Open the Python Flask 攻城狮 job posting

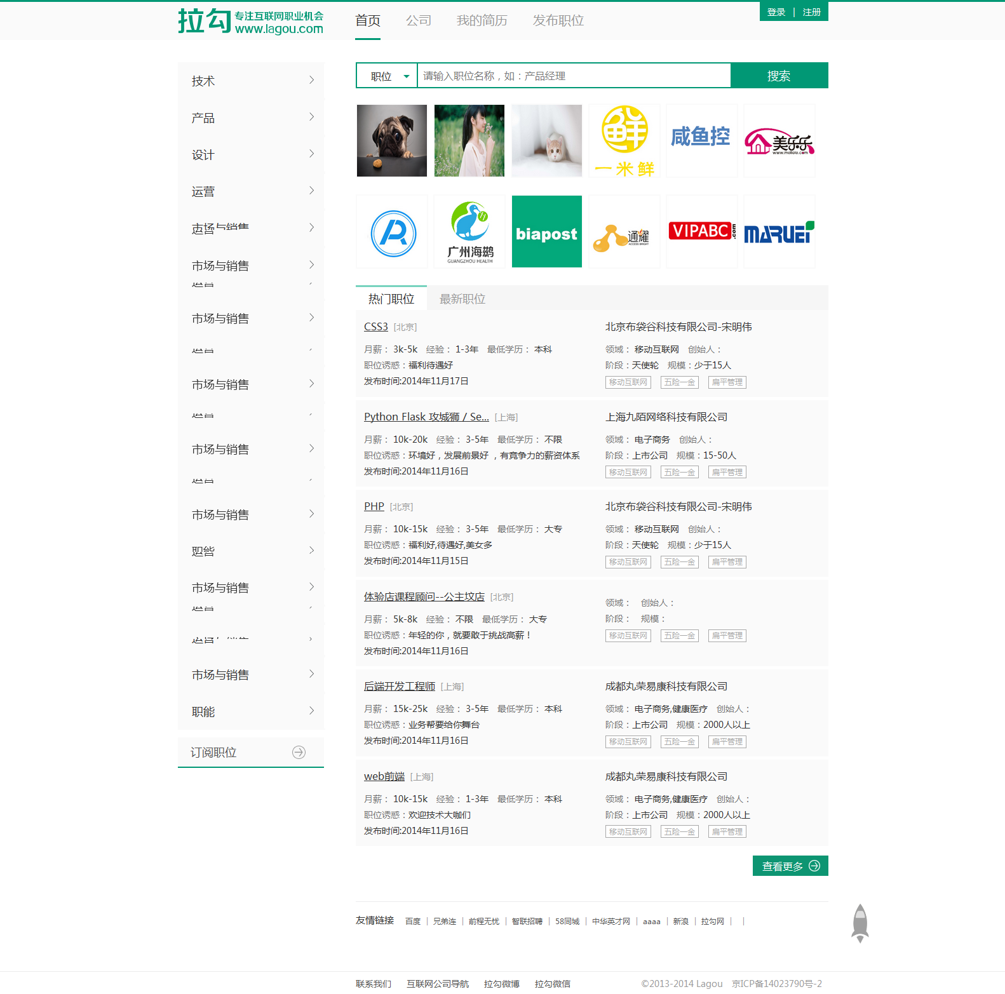coord(426,417)
